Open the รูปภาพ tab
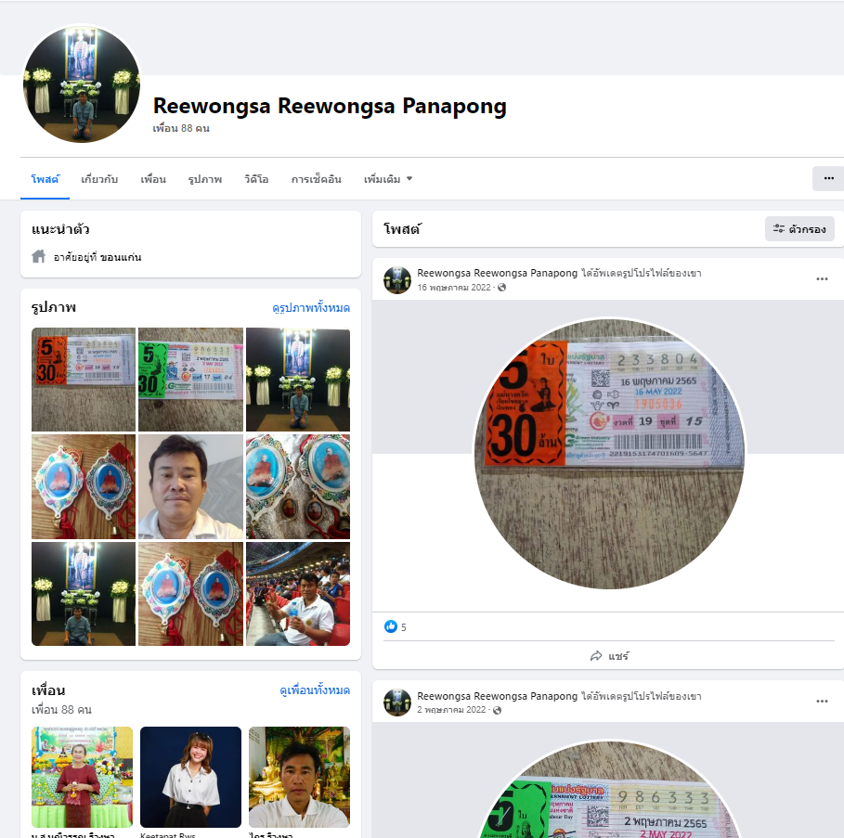Image resolution: width=844 pixels, height=838 pixels. click(205, 179)
